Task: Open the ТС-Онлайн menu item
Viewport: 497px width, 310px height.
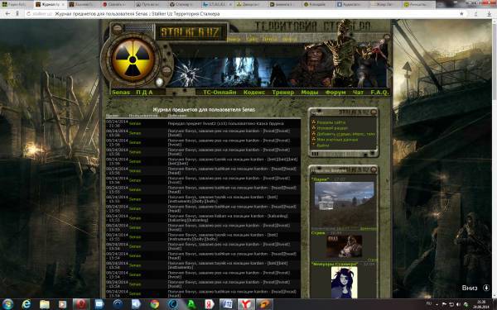Action: point(220,93)
